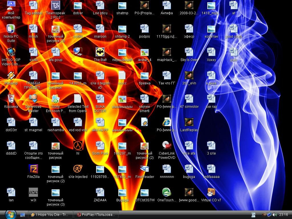Click The Bat! mail client icon
Viewport: 292px width, 219px height.
point(100,52)
